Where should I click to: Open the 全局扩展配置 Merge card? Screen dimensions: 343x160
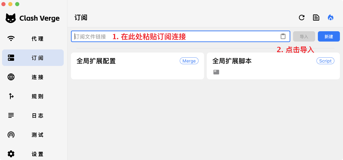tap(137, 66)
